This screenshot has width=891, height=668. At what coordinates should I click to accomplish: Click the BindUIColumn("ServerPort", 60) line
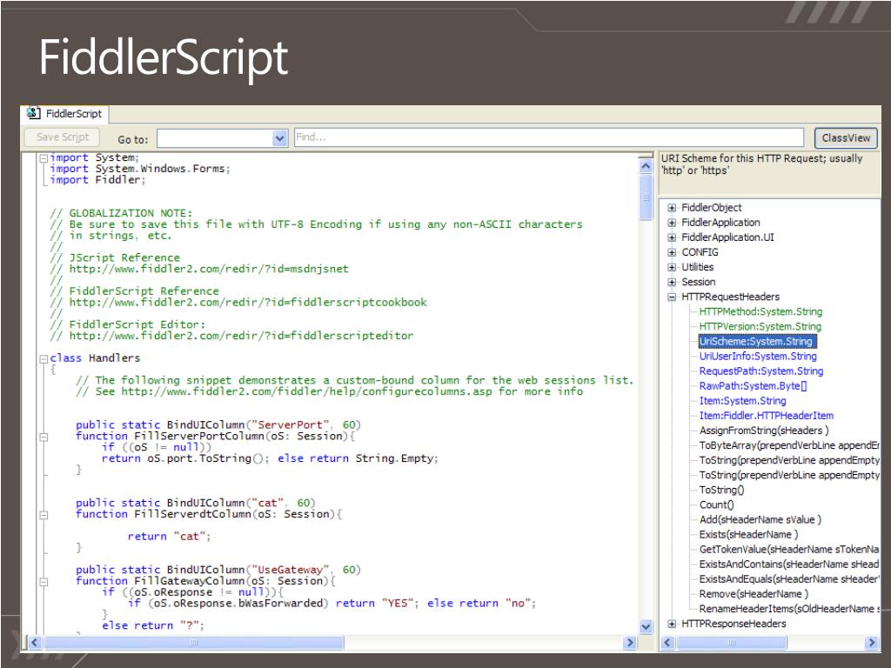click(x=218, y=424)
